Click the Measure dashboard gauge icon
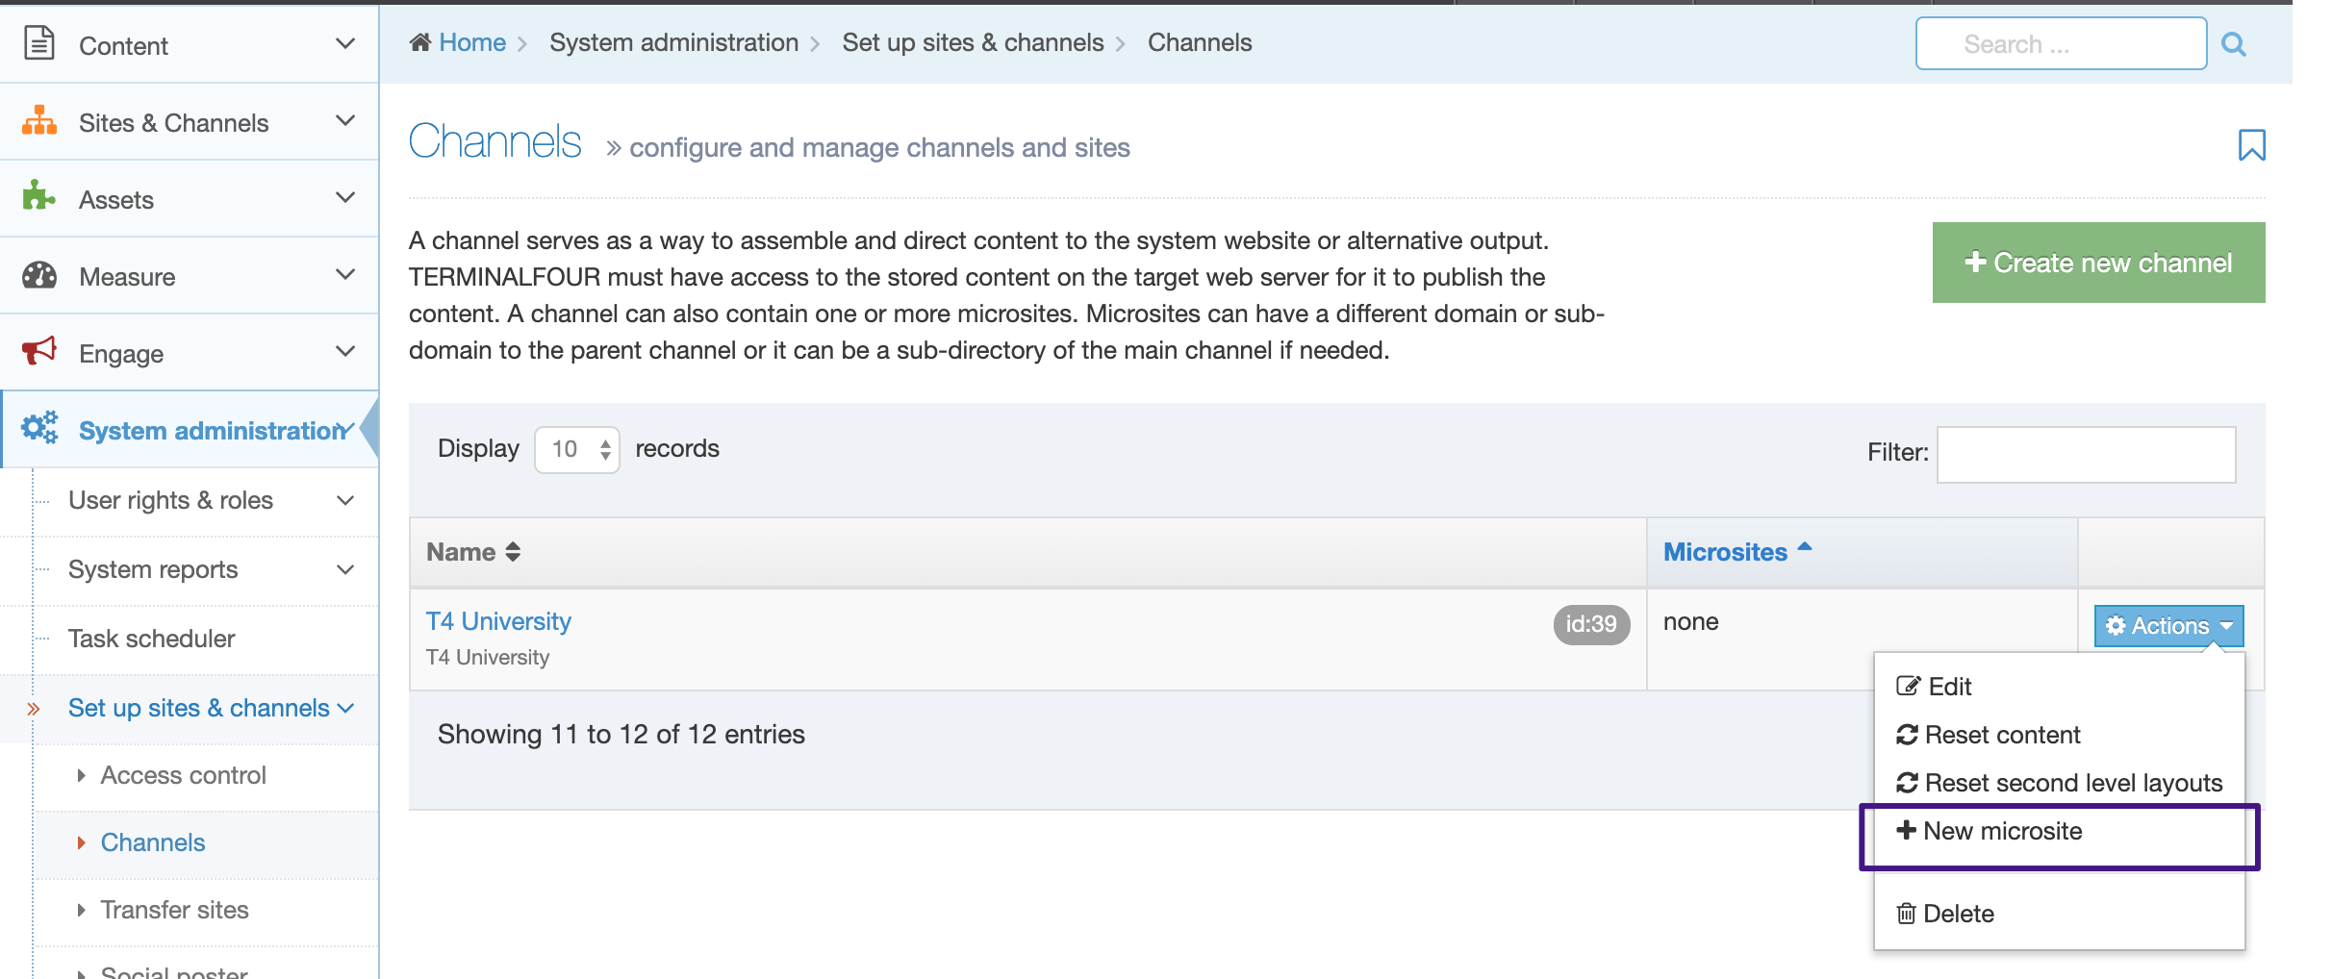 [38, 275]
